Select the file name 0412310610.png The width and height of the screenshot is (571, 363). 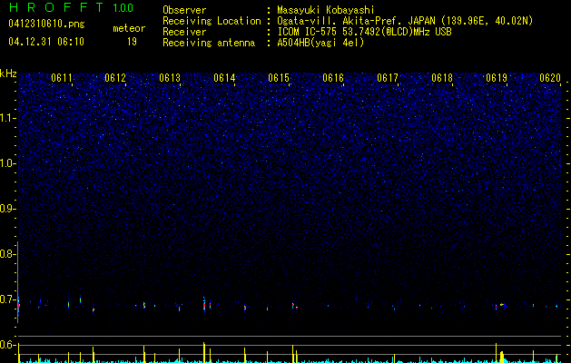coord(46,24)
